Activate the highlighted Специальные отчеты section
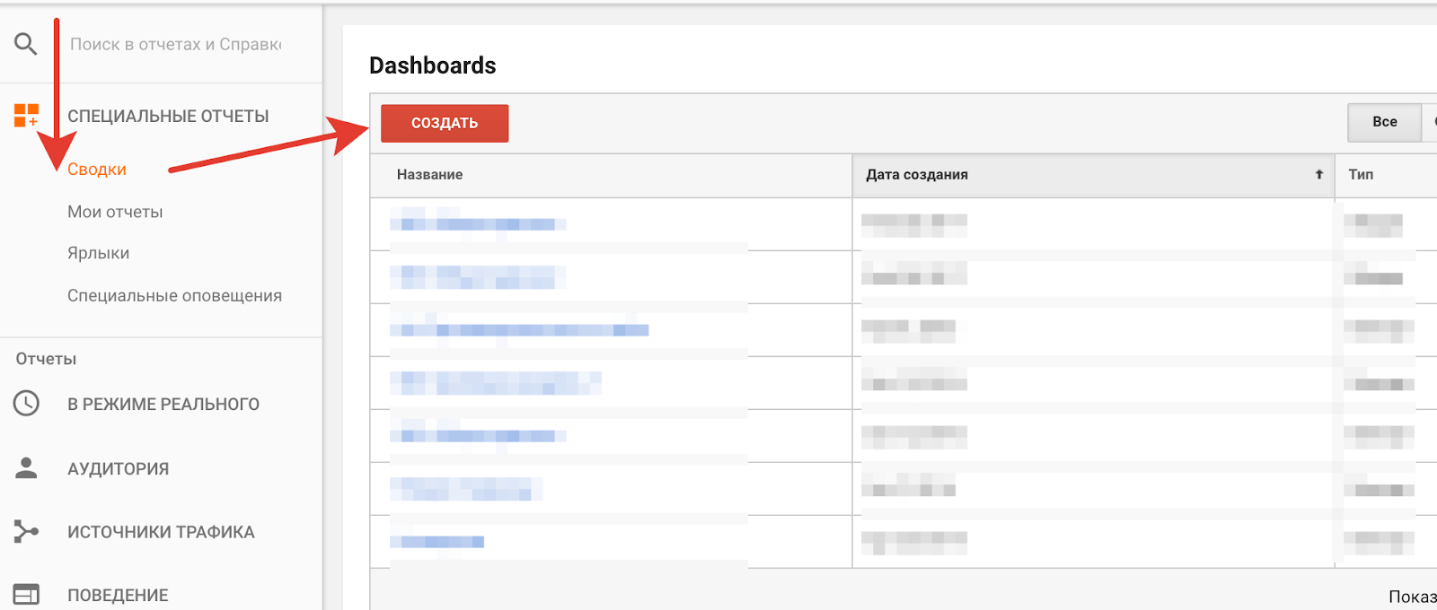The image size is (1437, 610). (x=169, y=115)
